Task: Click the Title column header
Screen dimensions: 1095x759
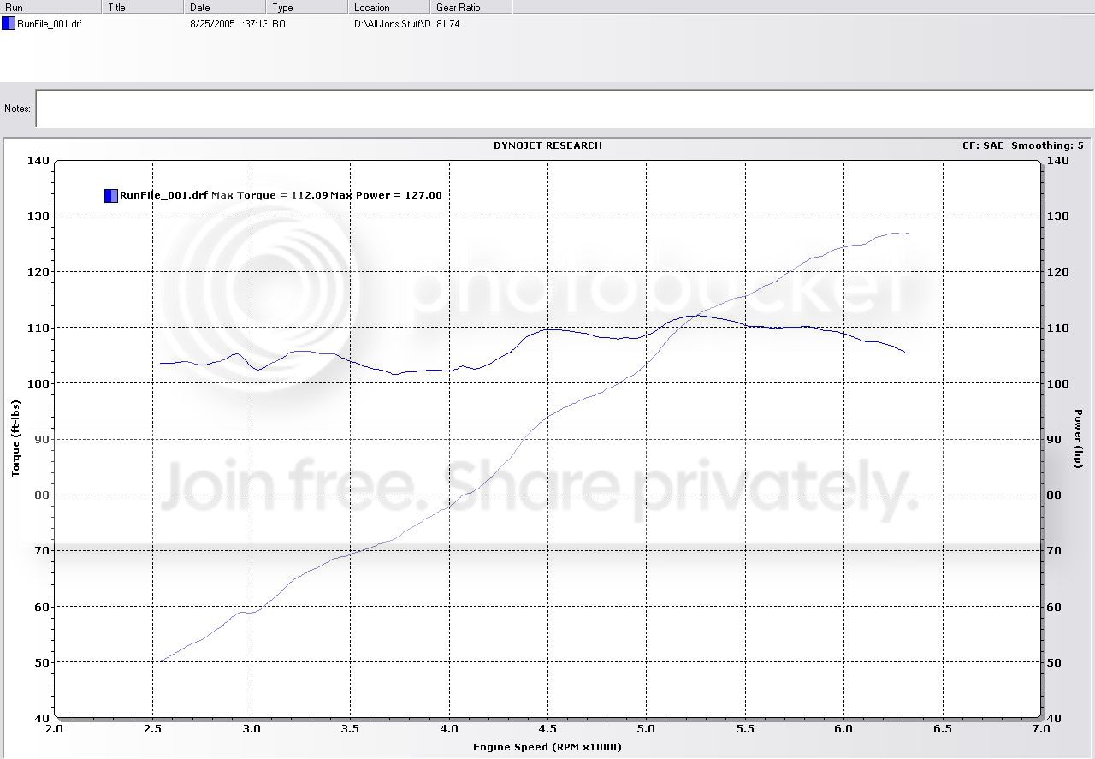Action: [144, 7]
